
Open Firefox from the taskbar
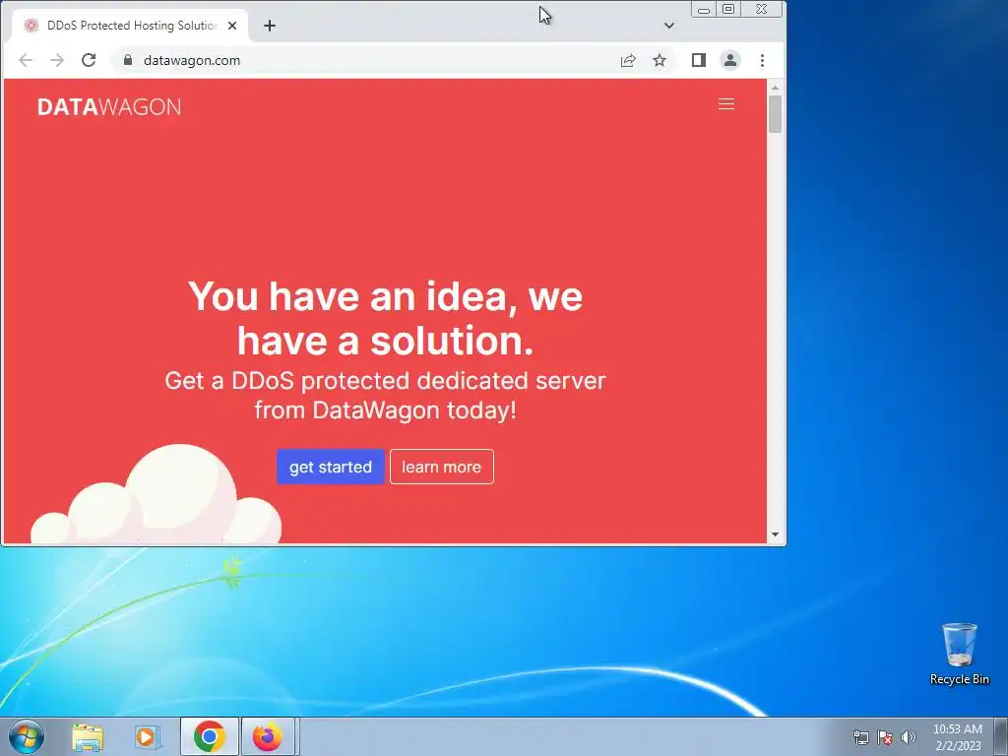268,736
